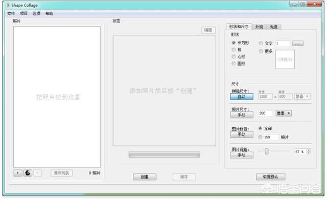Screen dimensions: 327x200
Task: Click the 恢复默认 button
Action: click(270, 177)
